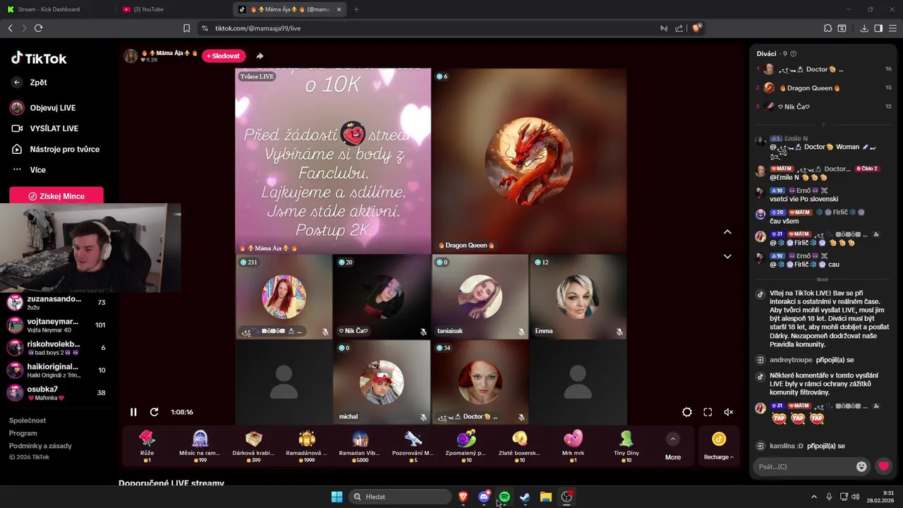This screenshot has height=508, width=903.
Task: Expand the More gifts panel
Action: coord(673,447)
